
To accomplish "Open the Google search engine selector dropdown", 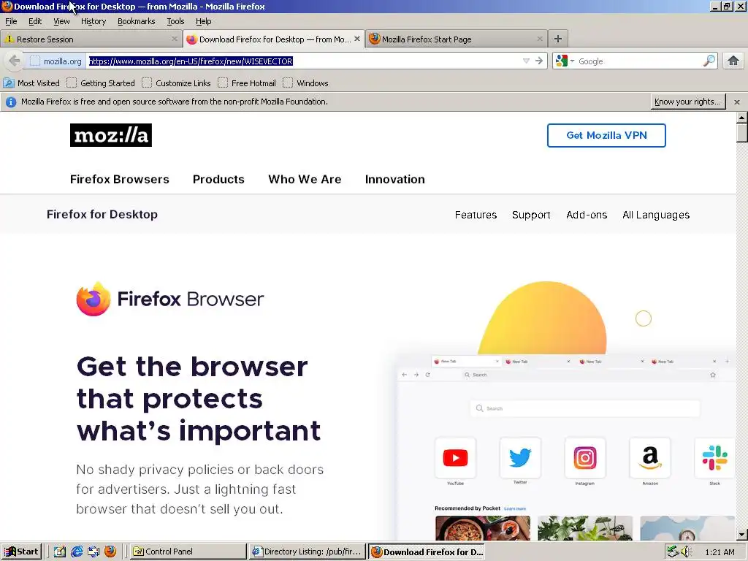I will pos(565,61).
